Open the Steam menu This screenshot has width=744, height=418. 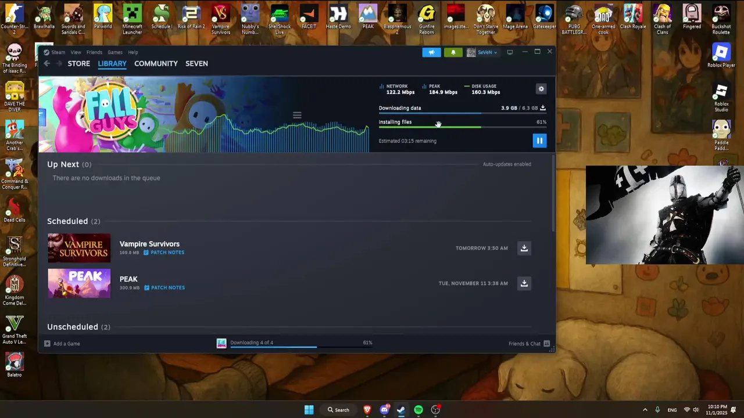(x=55, y=52)
